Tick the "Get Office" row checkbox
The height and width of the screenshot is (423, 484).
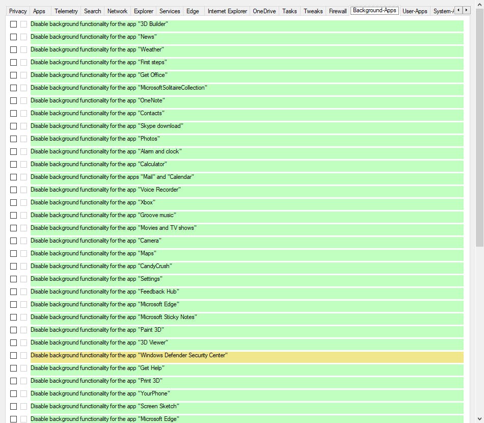coord(13,75)
